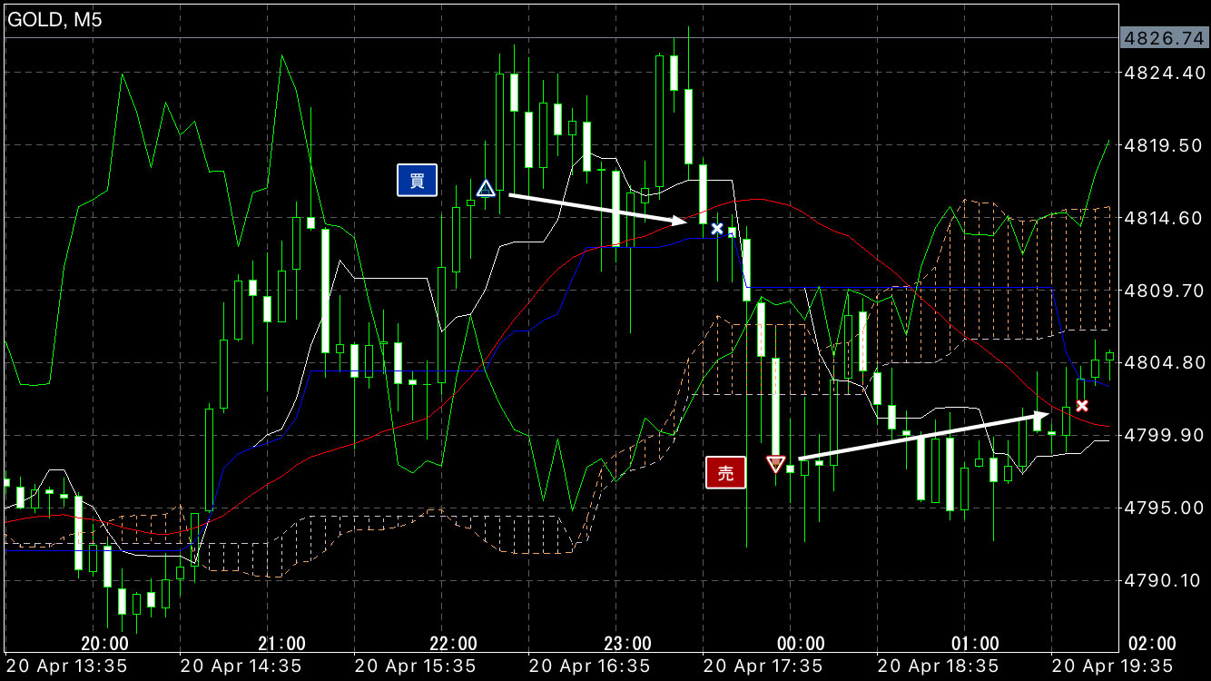Click the 4799.90 price axis label

pos(1163,435)
